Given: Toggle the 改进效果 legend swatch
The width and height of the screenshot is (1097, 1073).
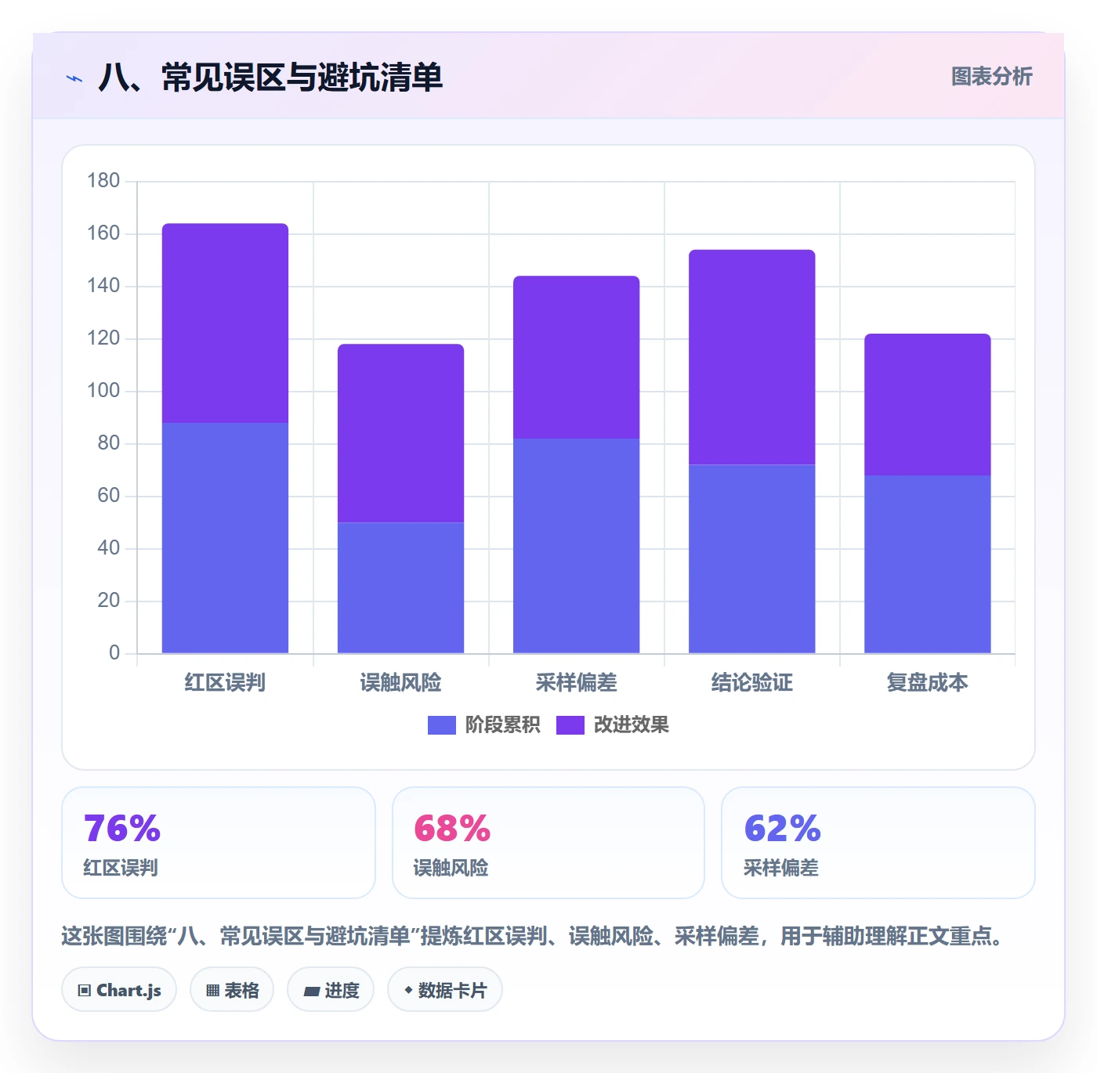Looking at the screenshot, I should [x=570, y=725].
